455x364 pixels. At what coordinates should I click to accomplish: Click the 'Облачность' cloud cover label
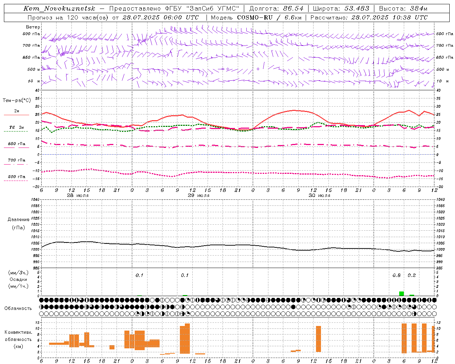pyautogui.click(x=18, y=309)
